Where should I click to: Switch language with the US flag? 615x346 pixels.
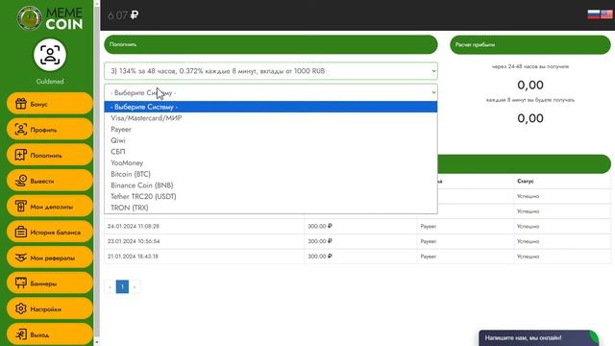pos(606,14)
